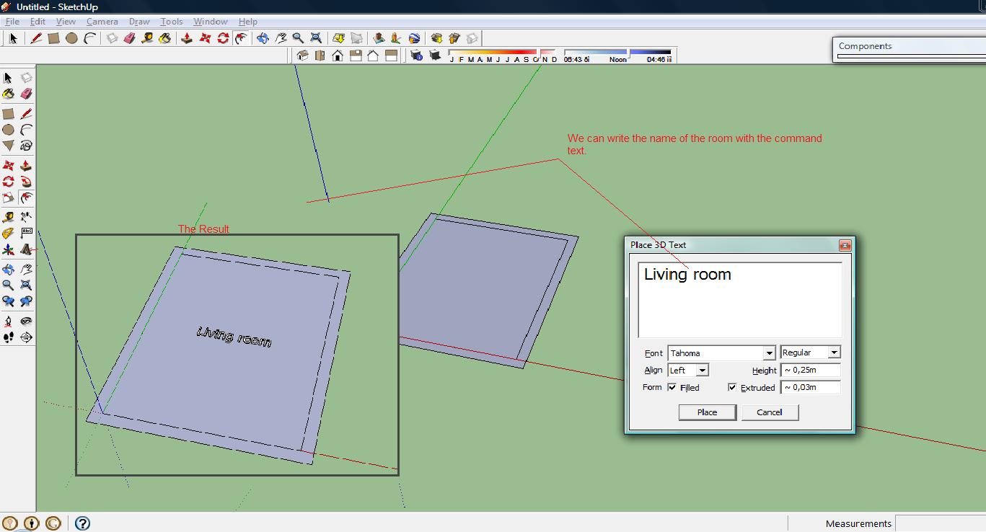Select the Tape Measure tool
The height and width of the screenshot is (532, 986).
pyautogui.click(x=9, y=216)
